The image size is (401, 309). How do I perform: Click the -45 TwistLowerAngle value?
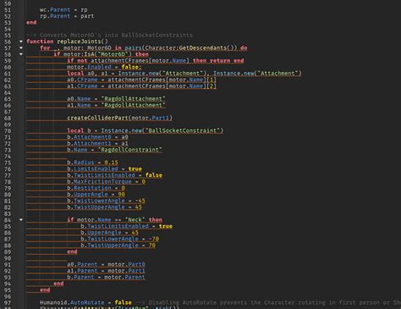(x=140, y=201)
